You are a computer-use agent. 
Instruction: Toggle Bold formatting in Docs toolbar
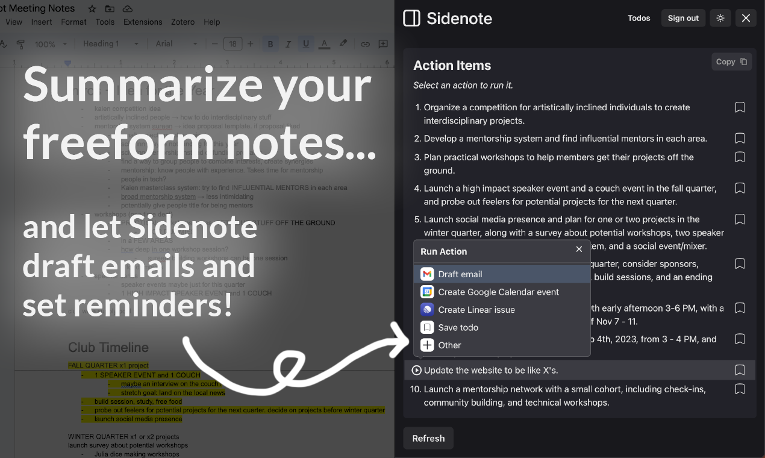click(270, 44)
